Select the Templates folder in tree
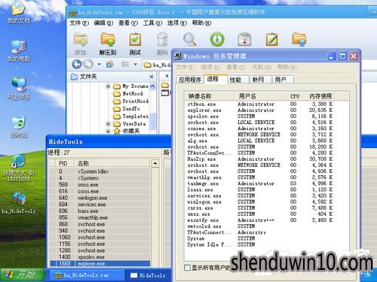The height and width of the screenshot is (282, 377). tap(130, 117)
